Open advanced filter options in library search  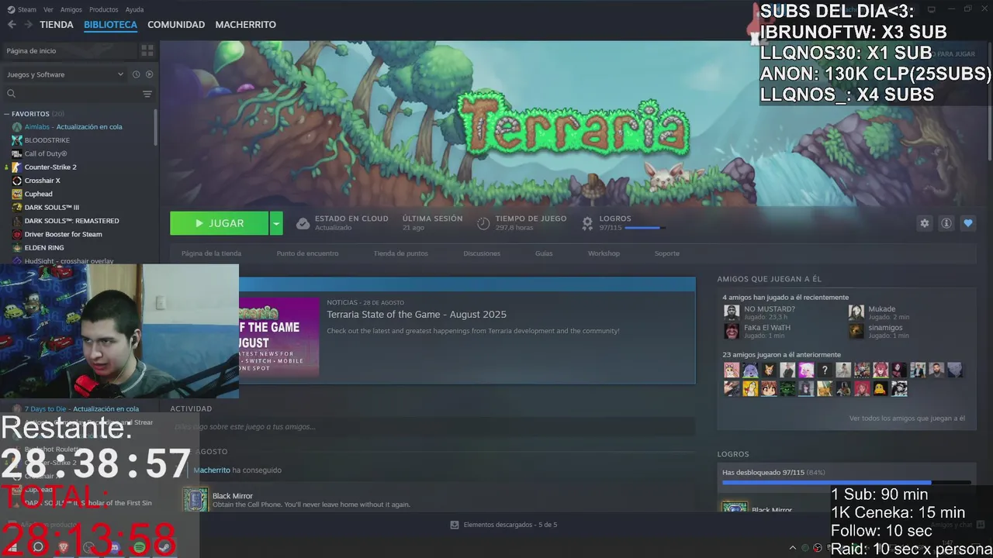(x=147, y=94)
